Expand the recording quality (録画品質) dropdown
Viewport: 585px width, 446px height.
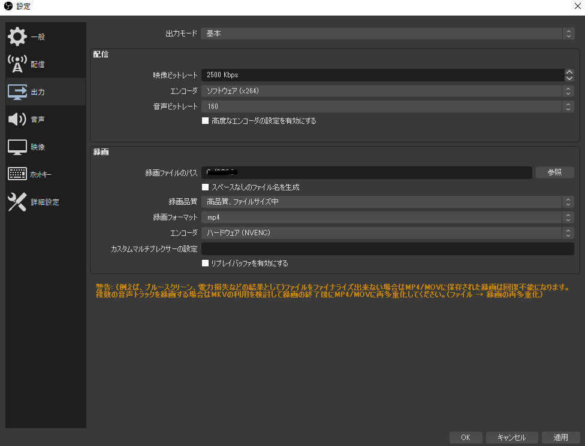(x=387, y=202)
